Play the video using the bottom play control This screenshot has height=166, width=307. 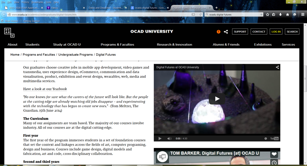click(160, 139)
